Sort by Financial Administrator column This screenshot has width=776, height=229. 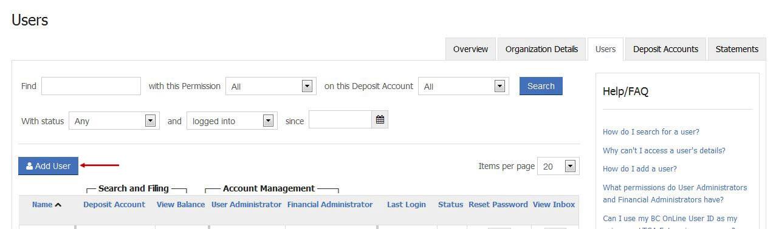(x=330, y=205)
